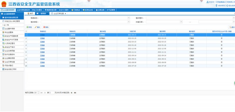Viewport: 235px width, 112px height.
Task: Click the 查询 search button
Action: (x=232, y=27)
